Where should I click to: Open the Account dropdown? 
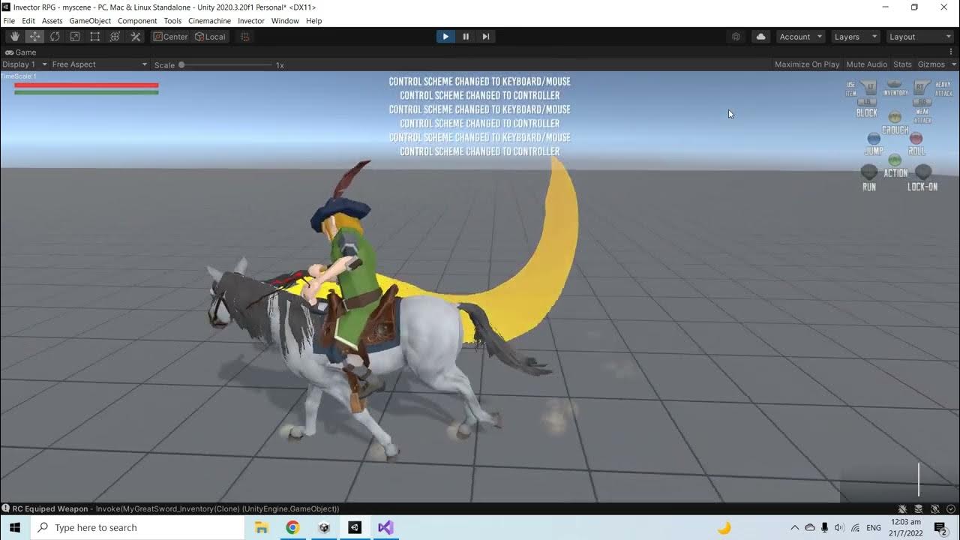click(800, 37)
